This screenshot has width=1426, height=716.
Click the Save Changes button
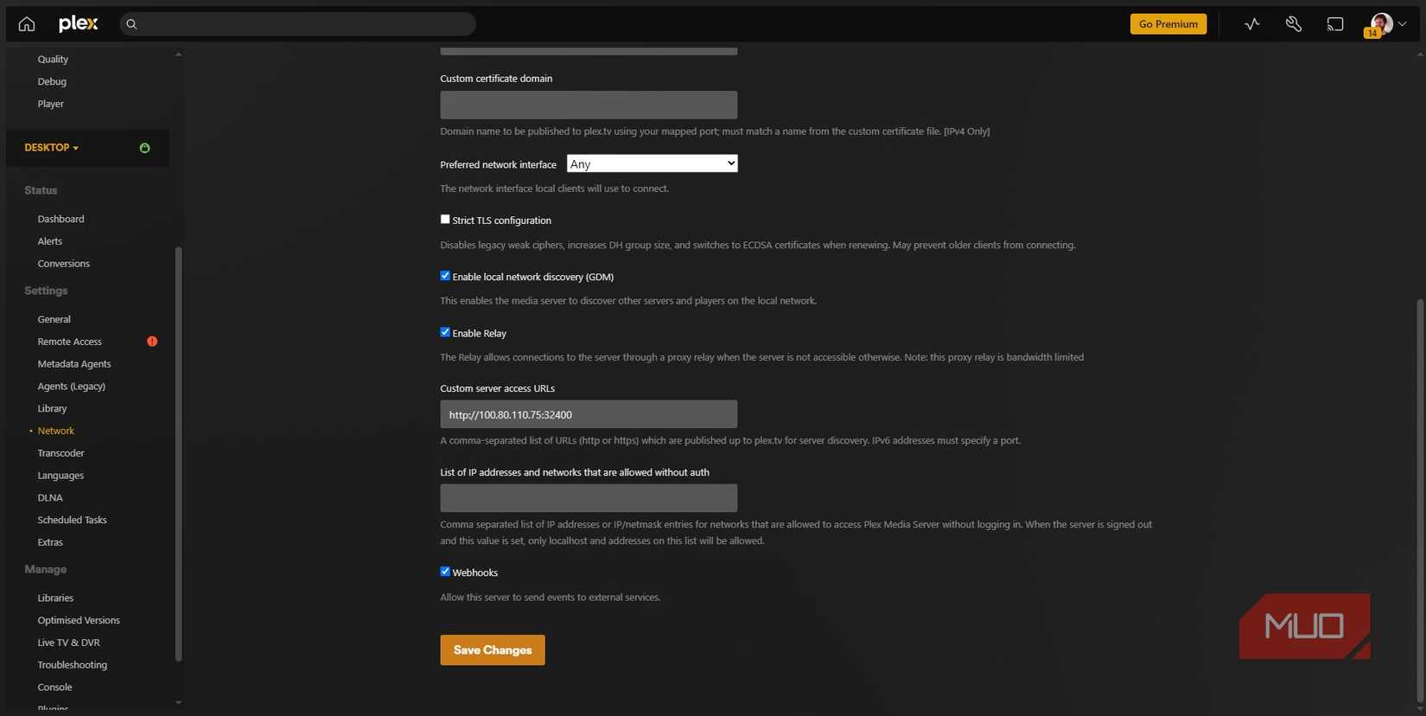tap(493, 650)
